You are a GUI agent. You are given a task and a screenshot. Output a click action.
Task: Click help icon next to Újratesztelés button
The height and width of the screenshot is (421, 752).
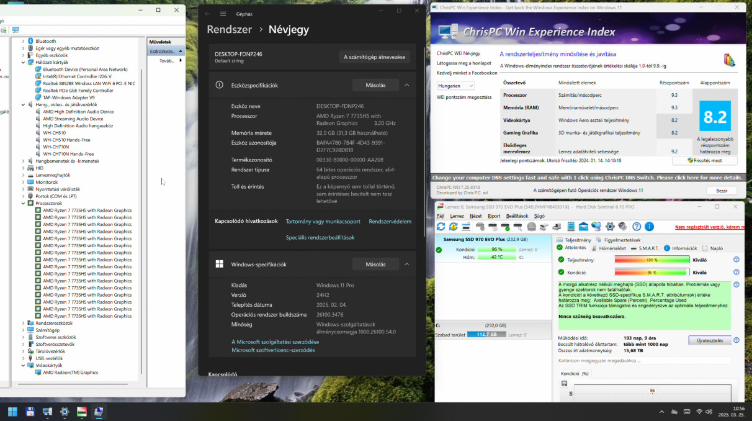(x=736, y=340)
